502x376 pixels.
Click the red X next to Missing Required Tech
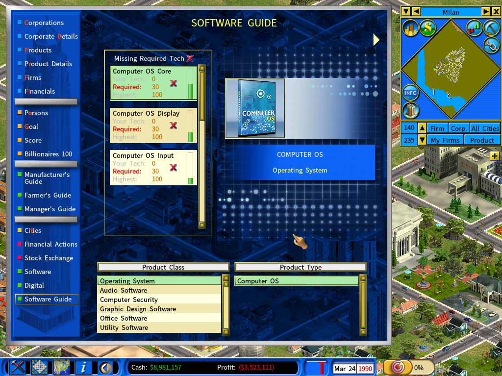[x=190, y=58]
